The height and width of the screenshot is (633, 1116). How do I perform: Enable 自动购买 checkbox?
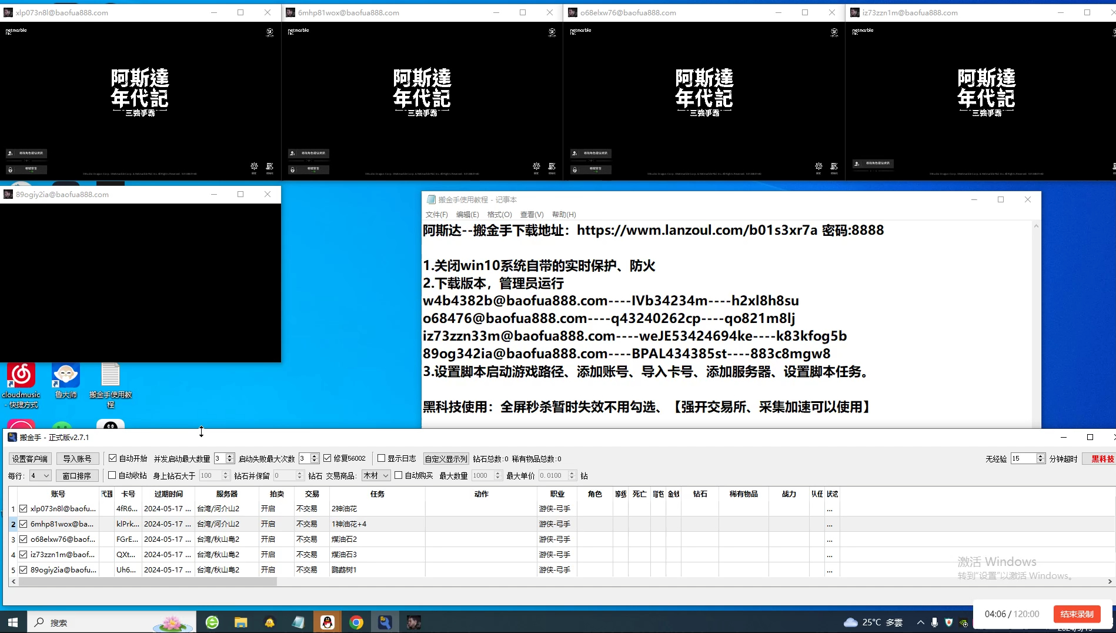[x=399, y=475]
